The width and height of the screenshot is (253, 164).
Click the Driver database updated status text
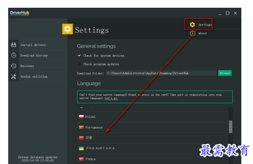pos(38,159)
